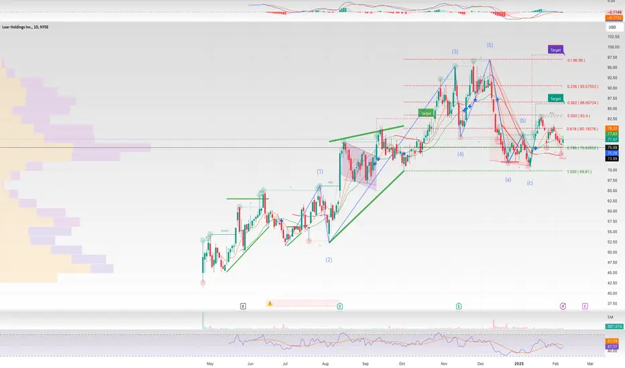
Task: Click the 2025 label on time axis
Action: 518,363
